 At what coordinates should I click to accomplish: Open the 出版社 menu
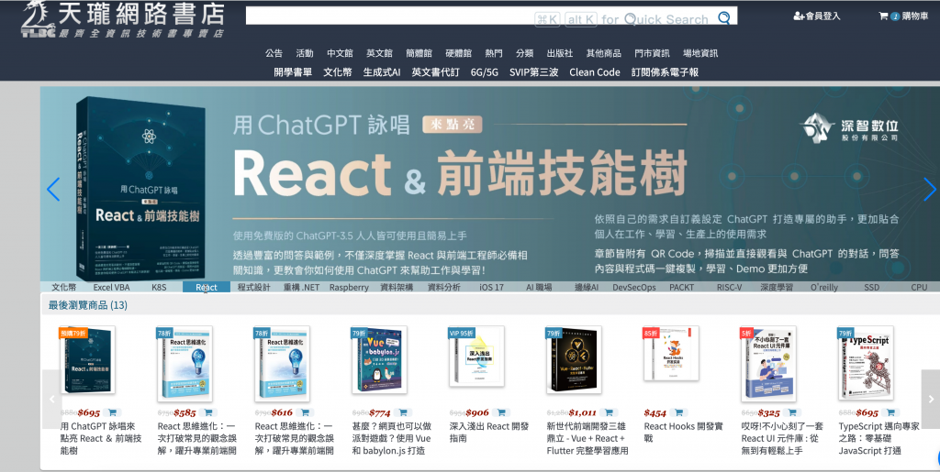click(x=560, y=53)
